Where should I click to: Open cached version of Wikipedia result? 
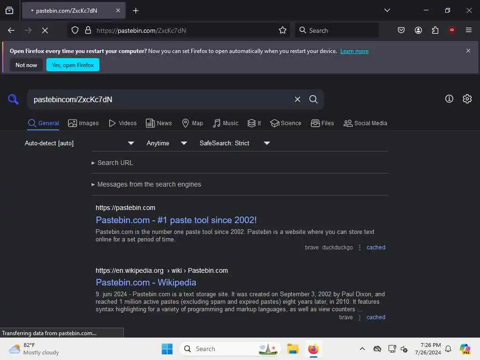[375, 317]
